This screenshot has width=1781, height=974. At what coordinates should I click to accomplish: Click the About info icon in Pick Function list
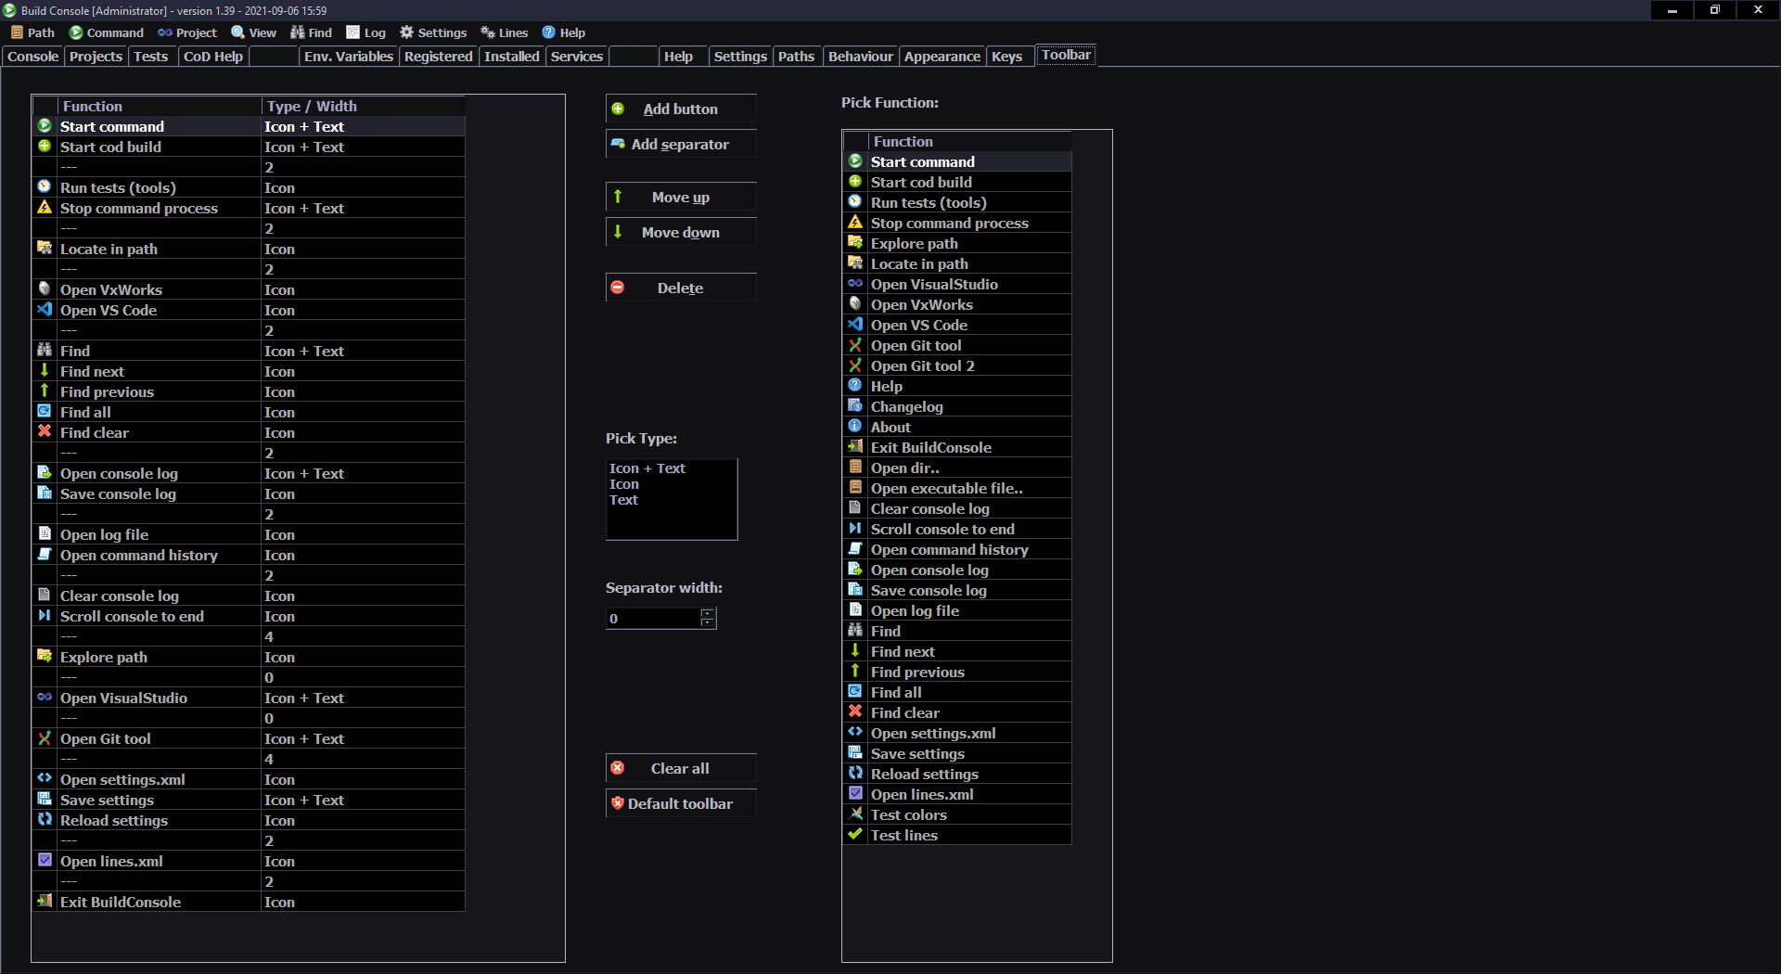855,427
